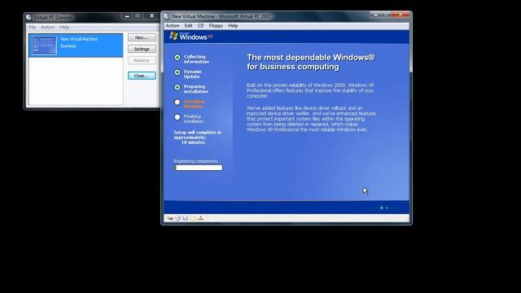Close the New Virtual Machine window

(x=401, y=15)
